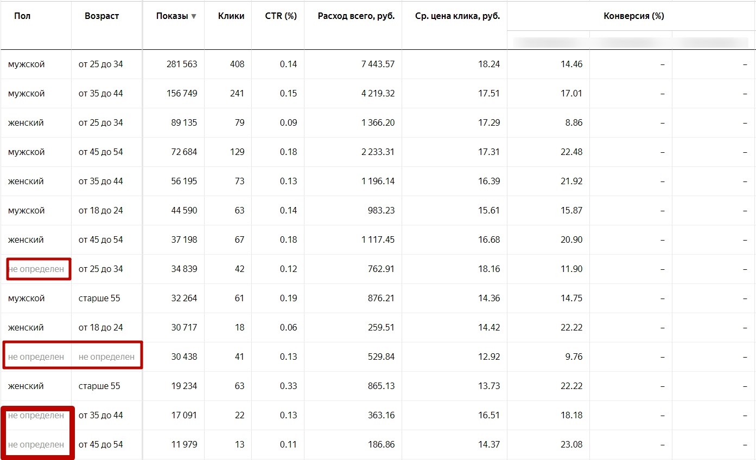Sort by the Возраст column header
The width and height of the screenshot is (756, 460).
(x=101, y=16)
